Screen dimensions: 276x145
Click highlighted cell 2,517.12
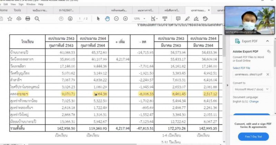pos(210,94)
